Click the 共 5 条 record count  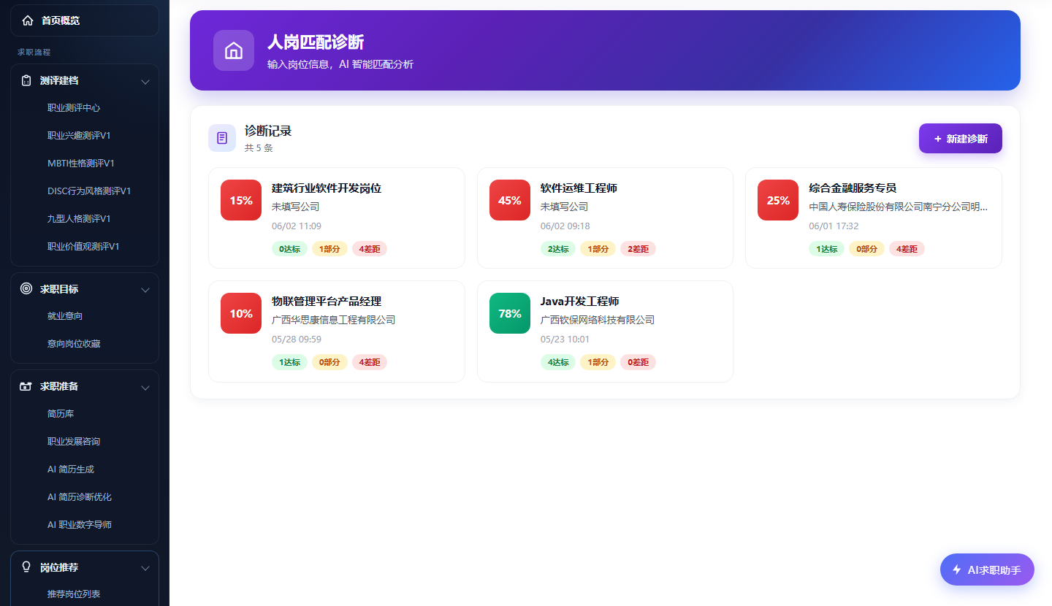pyautogui.click(x=259, y=148)
